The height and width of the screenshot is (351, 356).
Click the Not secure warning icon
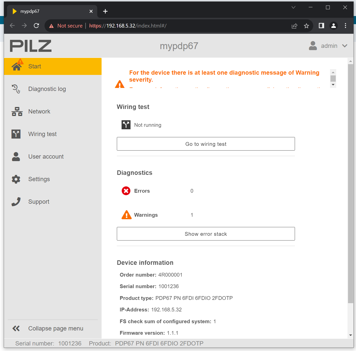(51, 26)
